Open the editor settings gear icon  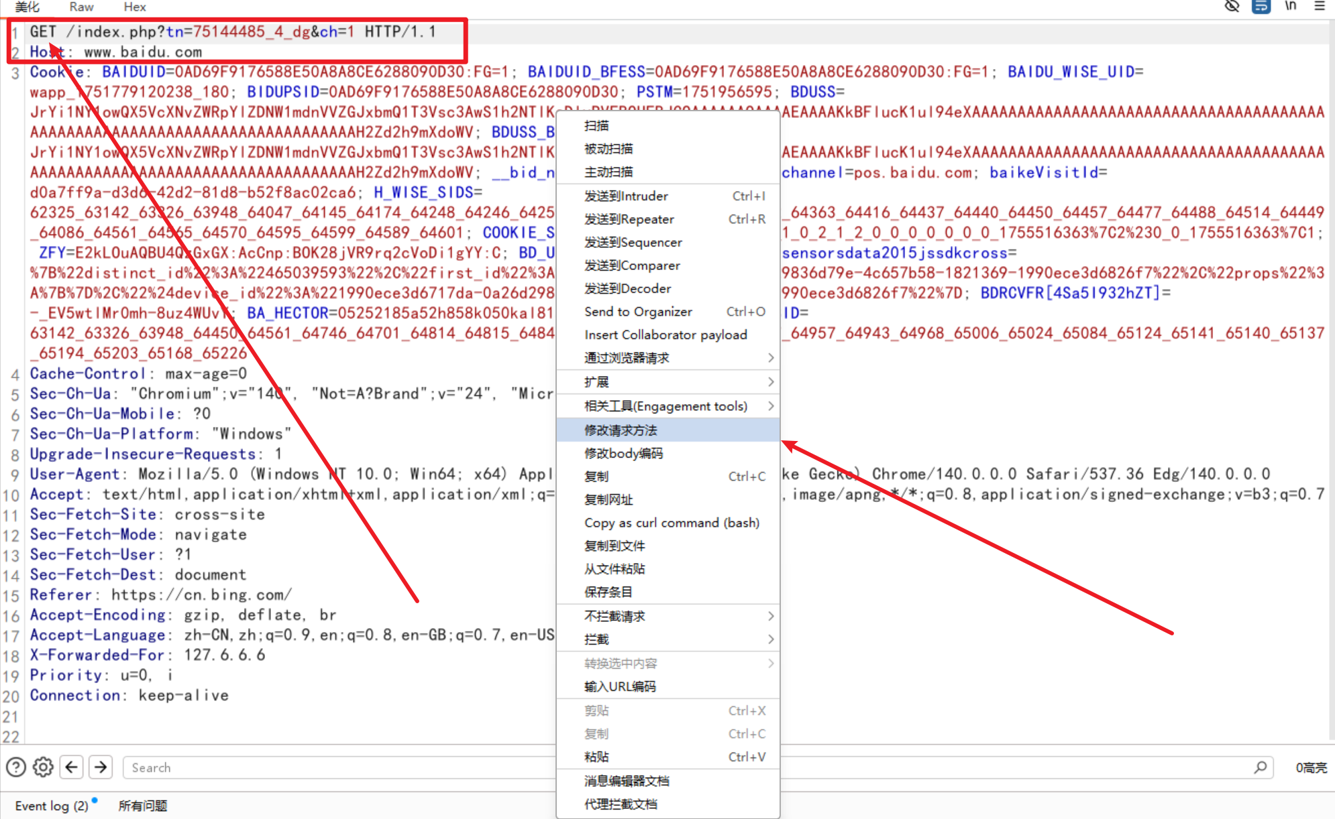pyautogui.click(x=42, y=767)
